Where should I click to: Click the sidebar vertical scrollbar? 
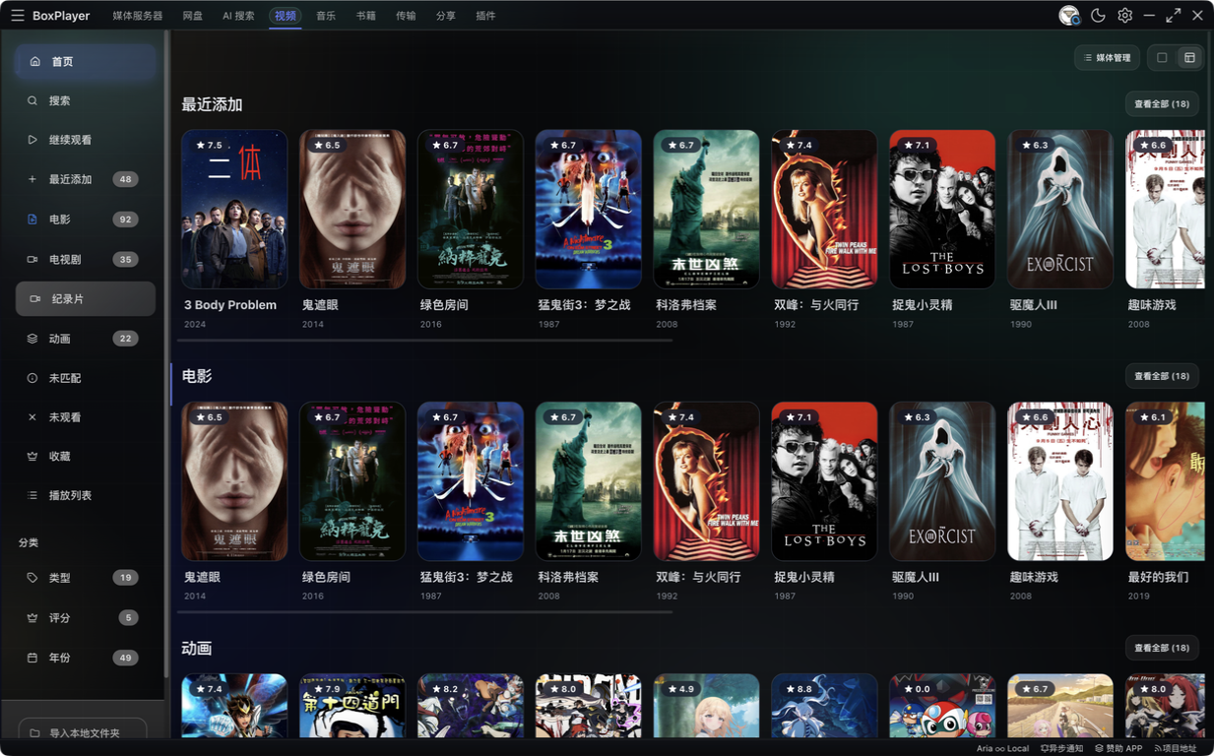click(x=167, y=354)
